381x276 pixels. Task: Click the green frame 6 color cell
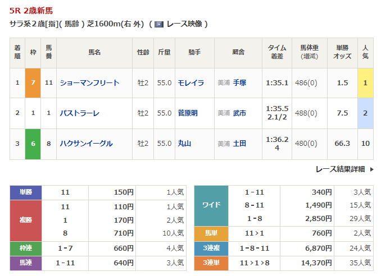33,144
